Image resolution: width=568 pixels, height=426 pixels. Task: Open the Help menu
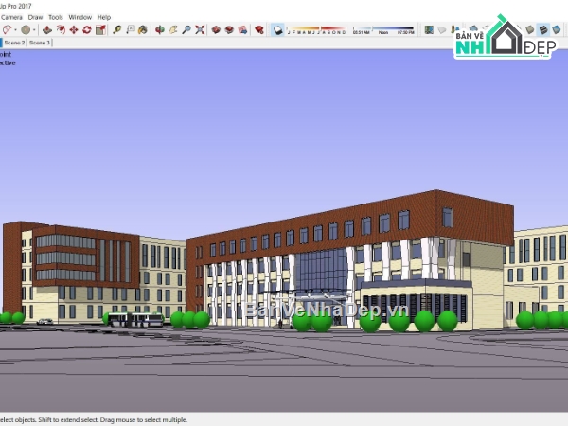pos(104,17)
